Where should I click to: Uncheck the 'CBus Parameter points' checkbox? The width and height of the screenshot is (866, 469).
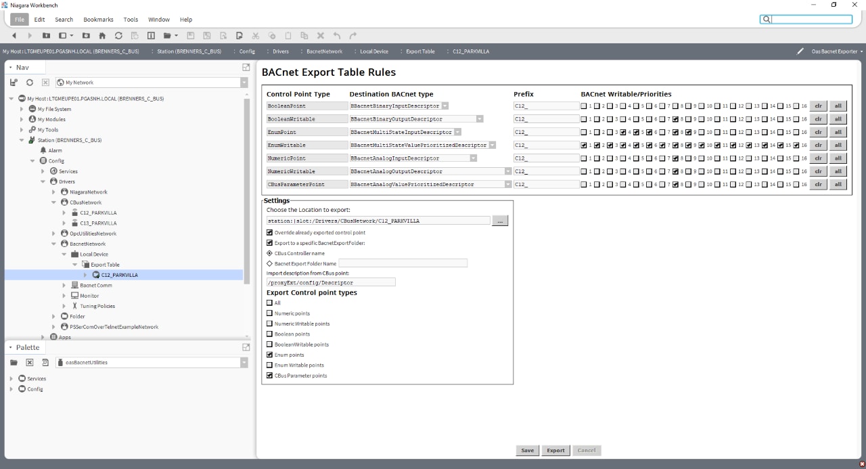tap(270, 376)
